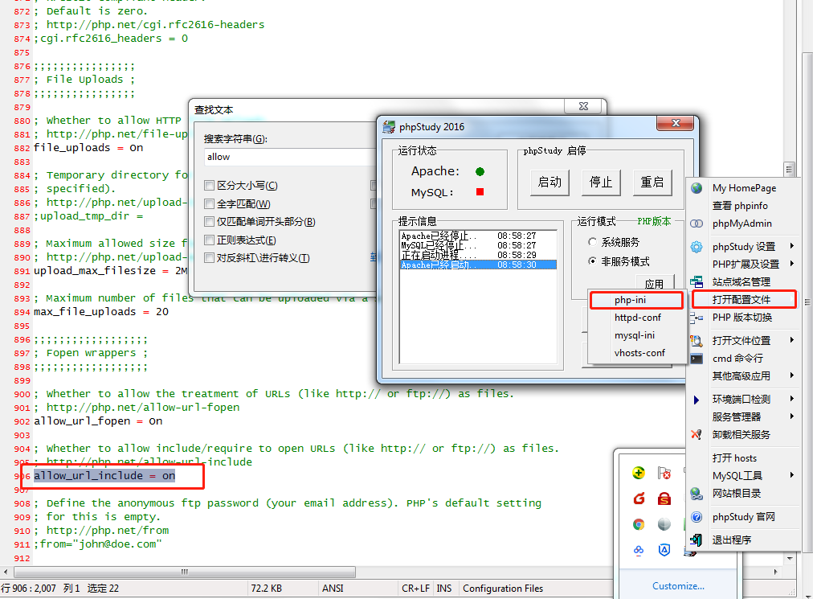Viewport: 813px width, 599px height.
Task: Expand MySQL工具 submenu arrow
Action: (x=792, y=475)
